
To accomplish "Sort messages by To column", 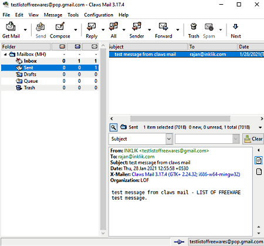I will point(213,47).
